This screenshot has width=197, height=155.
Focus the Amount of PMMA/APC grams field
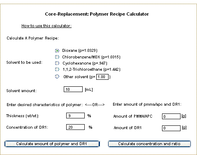pyautogui.click(x=171, y=116)
